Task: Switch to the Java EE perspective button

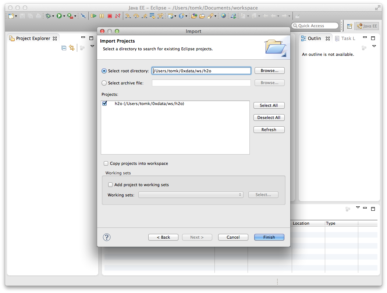Action: click(367, 26)
